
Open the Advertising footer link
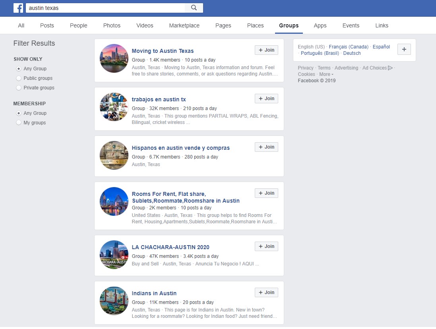(x=347, y=68)
